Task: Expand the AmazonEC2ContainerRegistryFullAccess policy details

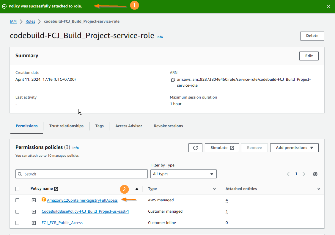Action: 34,200
